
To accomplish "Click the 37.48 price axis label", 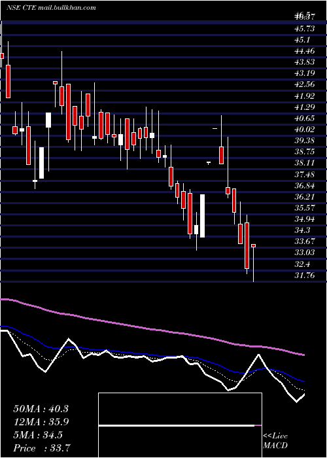I will (x=305, y=175).
